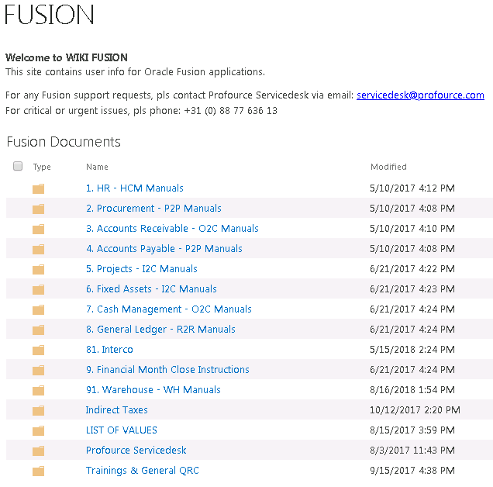Sort by the Type column header

click(42, 167)
